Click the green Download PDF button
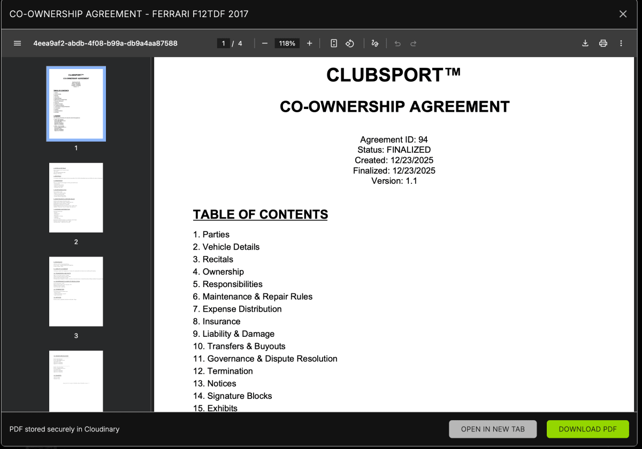Image resolution: width=642 pixels, height=449 pixels. coord(587,429)
